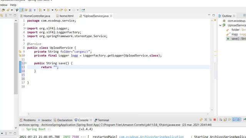Click the Next Annotation toolbar icon
This screenshot has width=246, height=138.
pos(40,10)
